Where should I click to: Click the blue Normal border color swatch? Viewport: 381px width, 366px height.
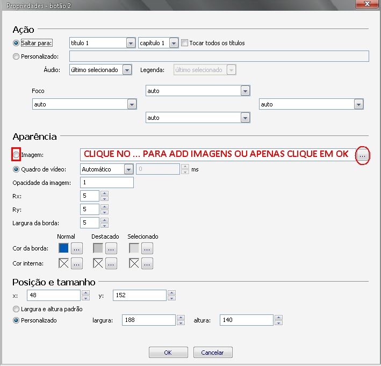pyautogui.click(x=63, y=248)
